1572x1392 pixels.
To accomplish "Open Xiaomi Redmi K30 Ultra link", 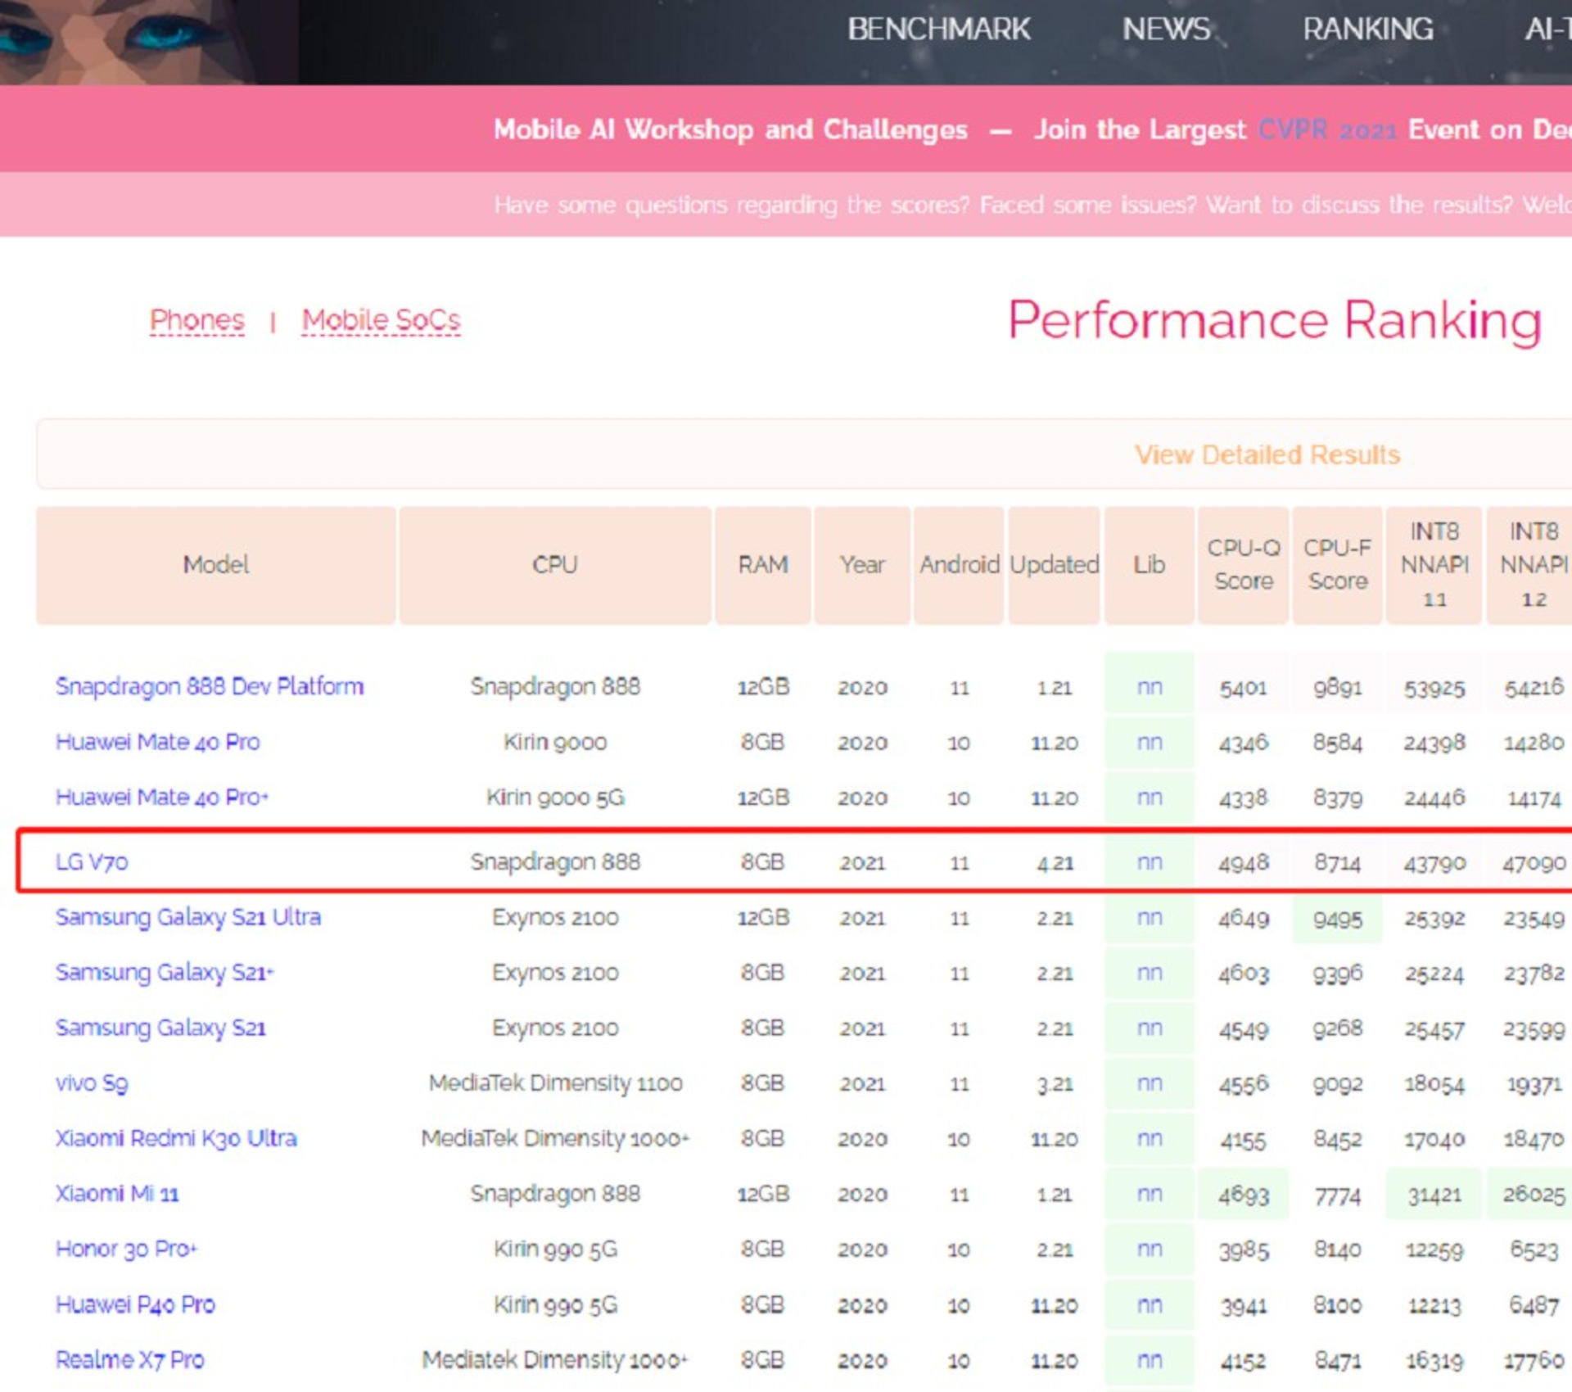I will coord(176,1138).
